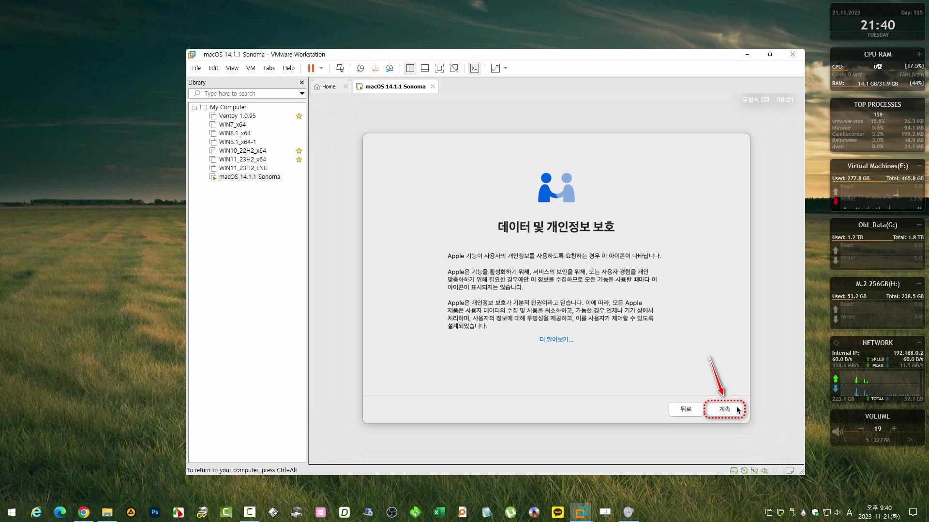Toggle favorite star on Ventoy 1.0.95
Viewport: 929px width, 522px height.
pos(299,116)
